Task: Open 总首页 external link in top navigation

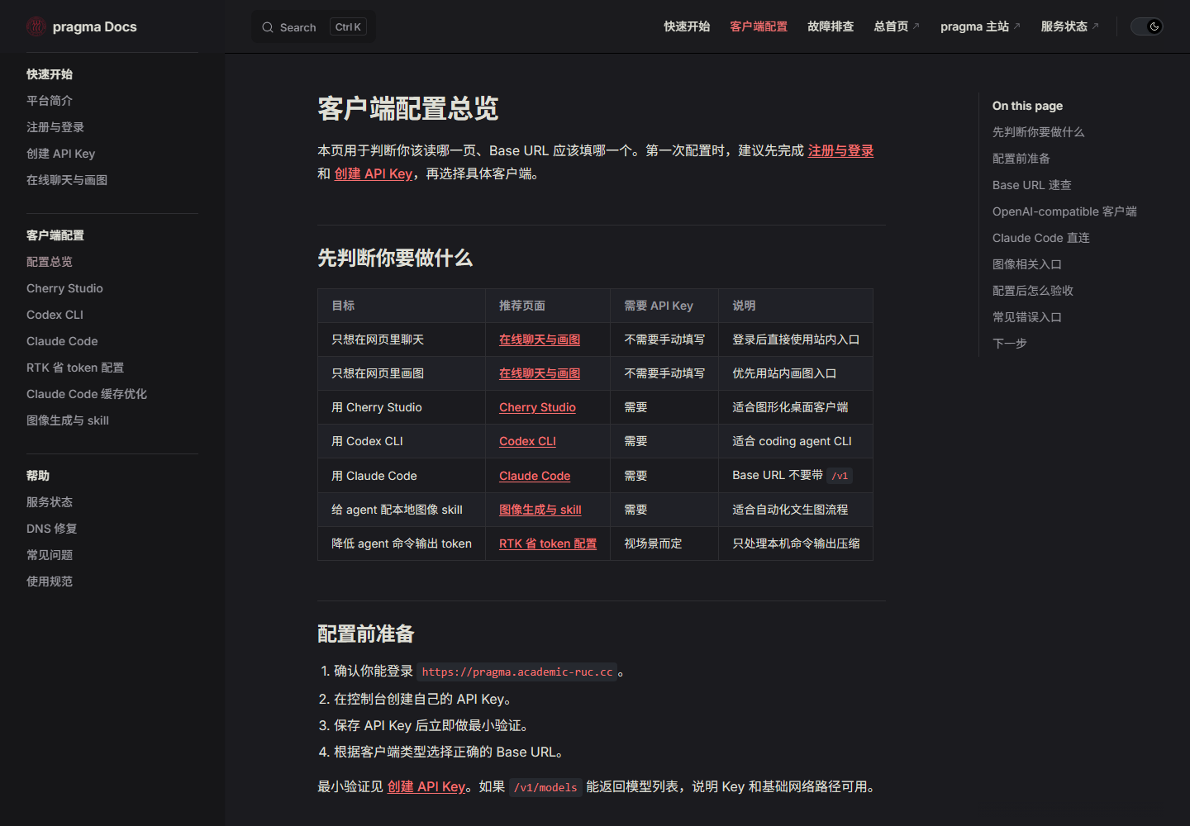Action: coord(897,26)
